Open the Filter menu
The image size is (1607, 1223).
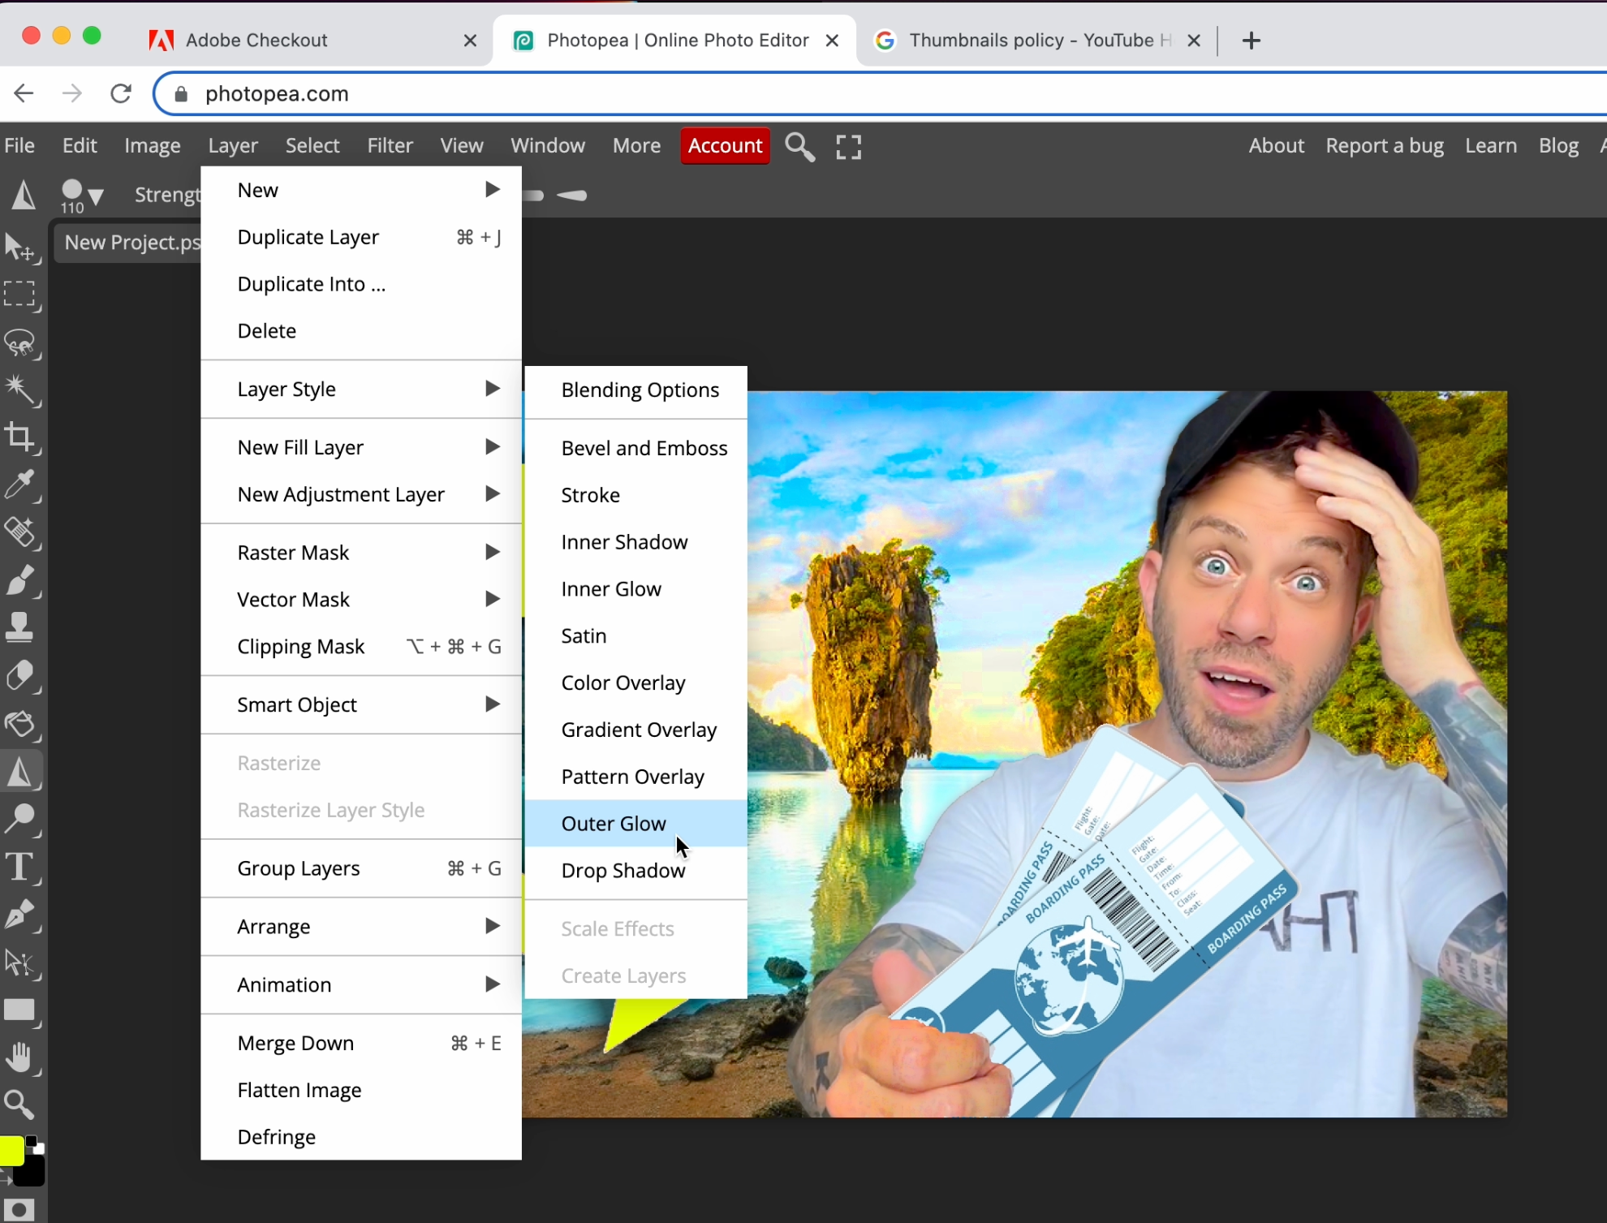click(x=390, y=146)
